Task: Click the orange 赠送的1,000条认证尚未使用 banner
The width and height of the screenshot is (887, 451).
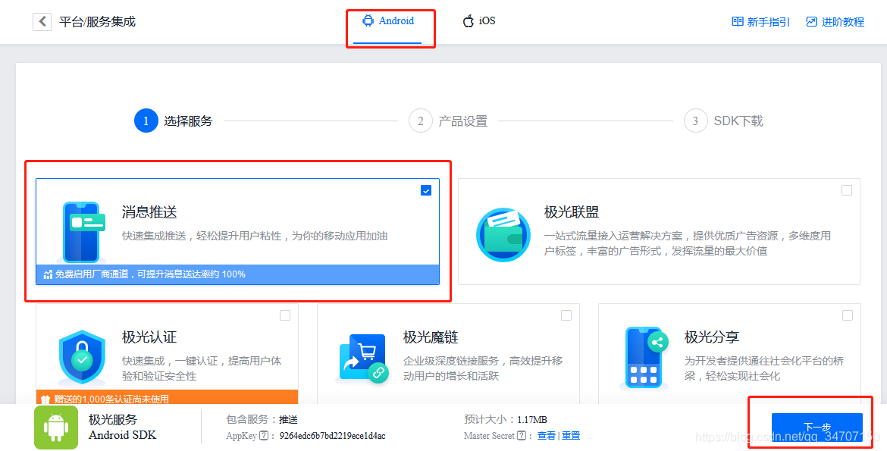Action: pyautogui.click(x=168, y=397)
